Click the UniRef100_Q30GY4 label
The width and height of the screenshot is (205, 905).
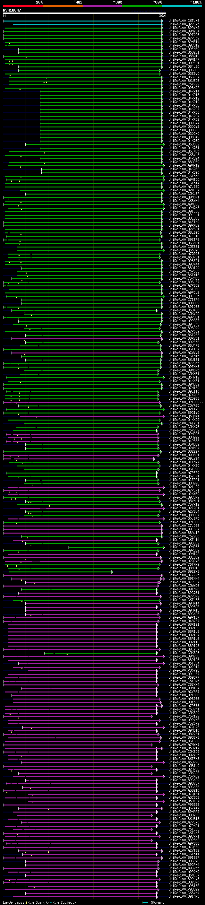(184, 123)
